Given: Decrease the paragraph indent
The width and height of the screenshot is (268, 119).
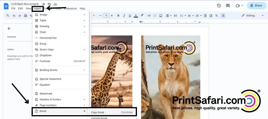Looking at the screenshot, I should click(205, 15).
